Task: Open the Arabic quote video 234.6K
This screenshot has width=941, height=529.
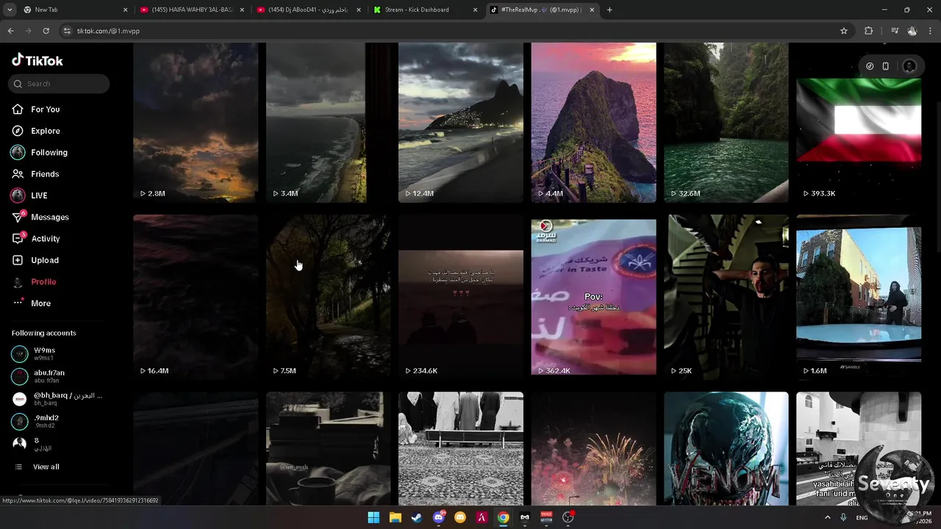Action: (x=461, y=297)
